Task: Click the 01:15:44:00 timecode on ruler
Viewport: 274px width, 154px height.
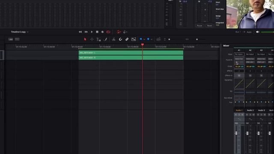Action: click(105, 47)
